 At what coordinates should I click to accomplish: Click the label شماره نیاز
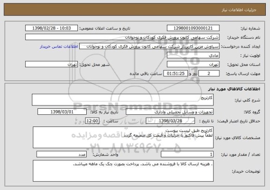pyautogui.click(x=250, y=28)
